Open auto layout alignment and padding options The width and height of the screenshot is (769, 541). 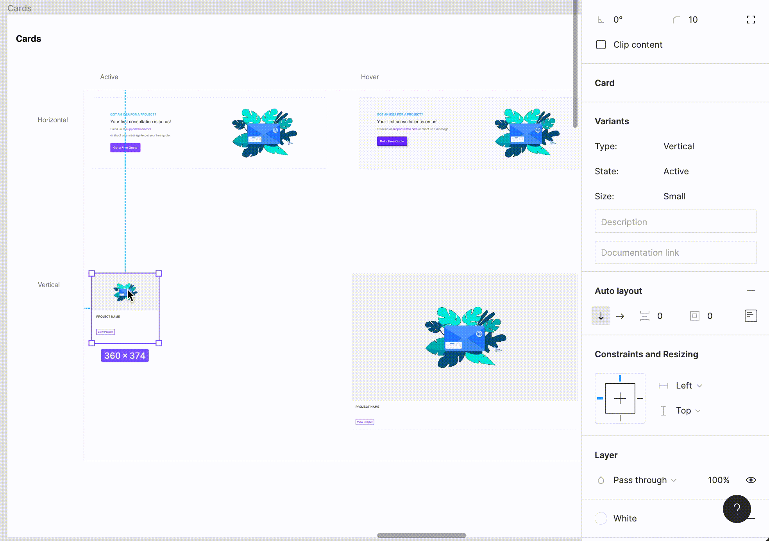[751, 316]
